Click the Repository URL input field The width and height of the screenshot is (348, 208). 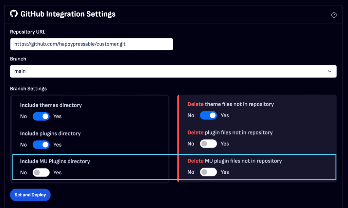click(91, 44)
